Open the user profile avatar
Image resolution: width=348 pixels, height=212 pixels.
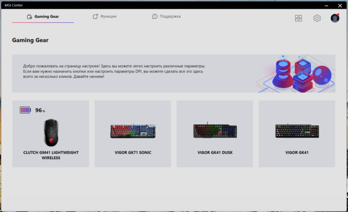pyautogui.click(x=335, y=18)
